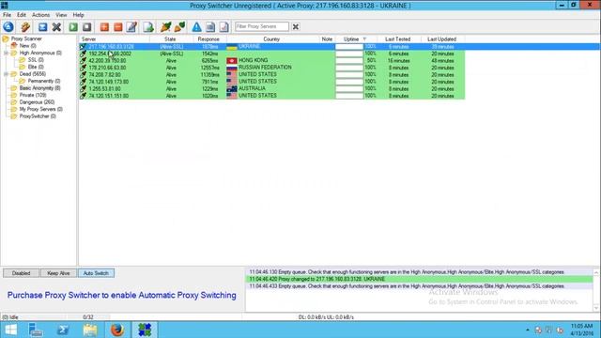The image size is (601, 338).
Task: Click the export page with green arrow icon
Action: [x=148, y=27]
